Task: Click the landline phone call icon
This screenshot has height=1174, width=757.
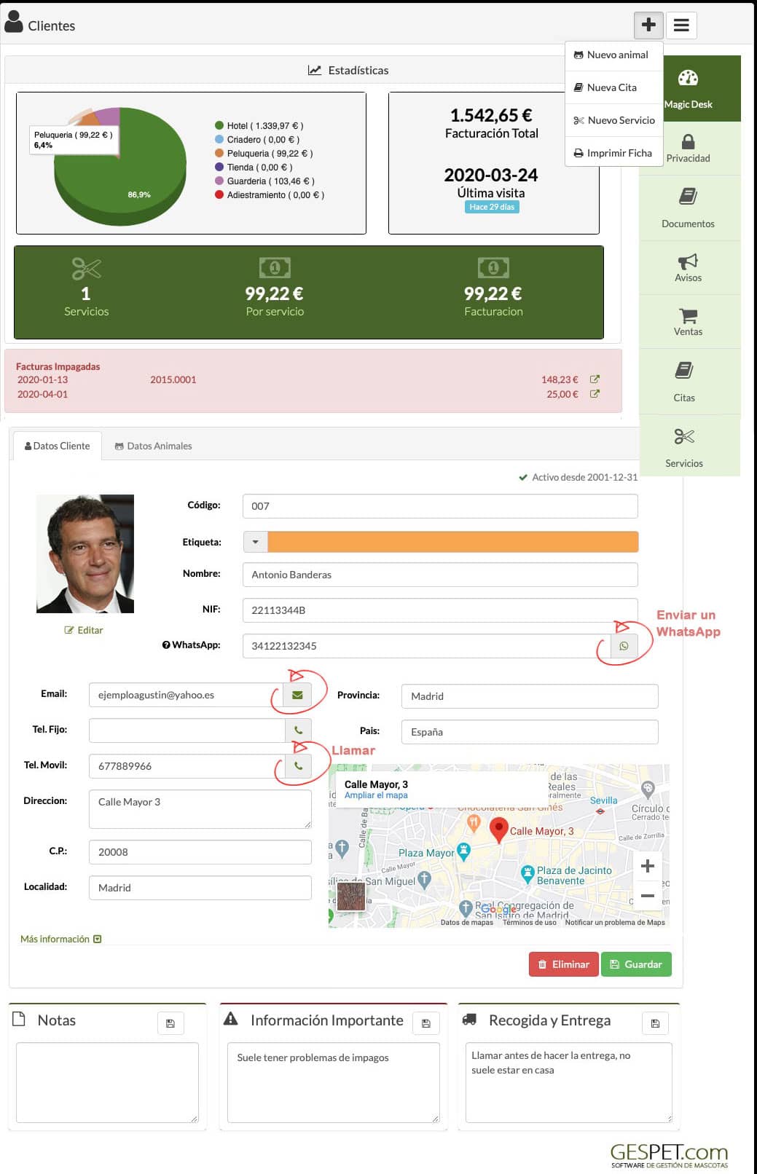Action: (x=298, y=730)
